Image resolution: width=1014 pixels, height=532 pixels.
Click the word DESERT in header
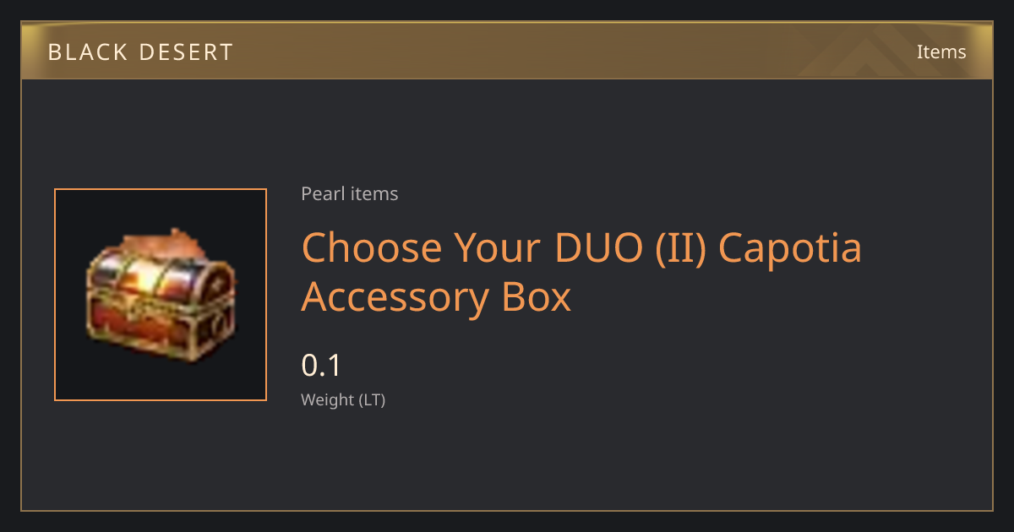[185, 52]
